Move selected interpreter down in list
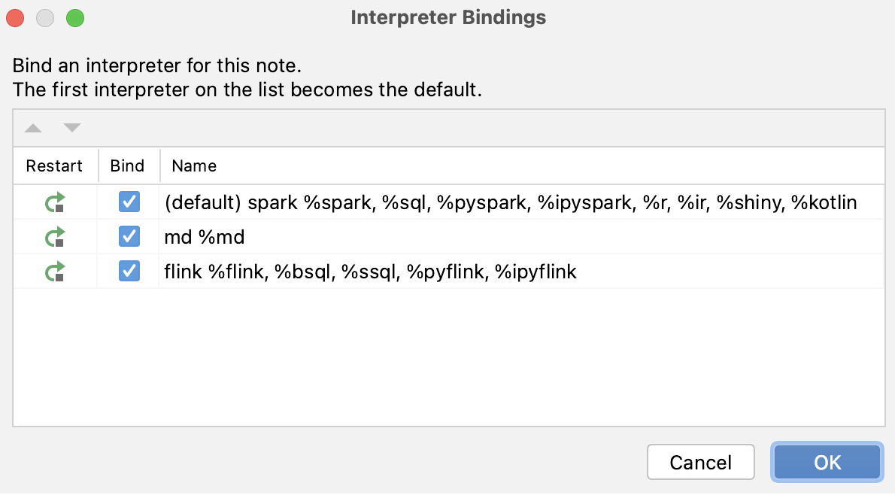The height and width of the screenshot is (495, 895). click(72, 127)
